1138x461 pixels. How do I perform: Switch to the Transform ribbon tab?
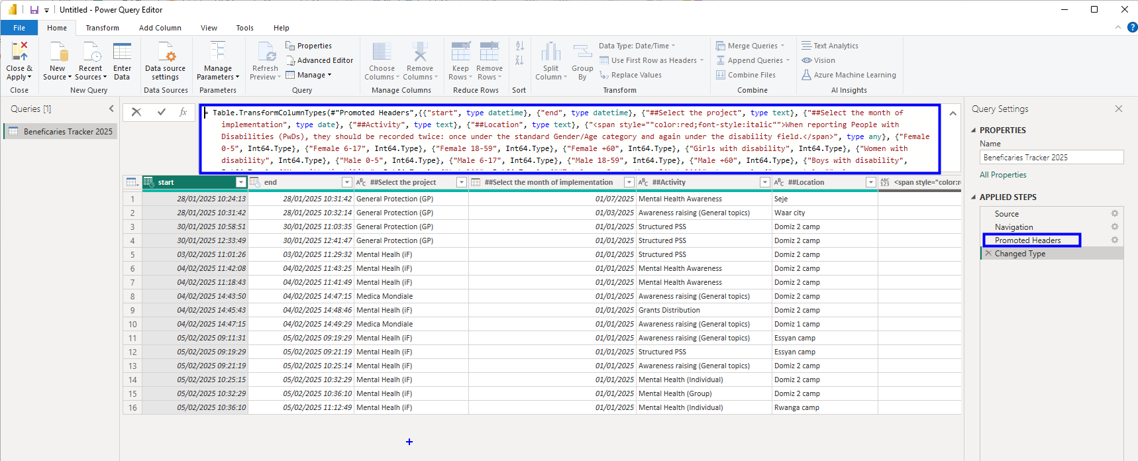102,28
